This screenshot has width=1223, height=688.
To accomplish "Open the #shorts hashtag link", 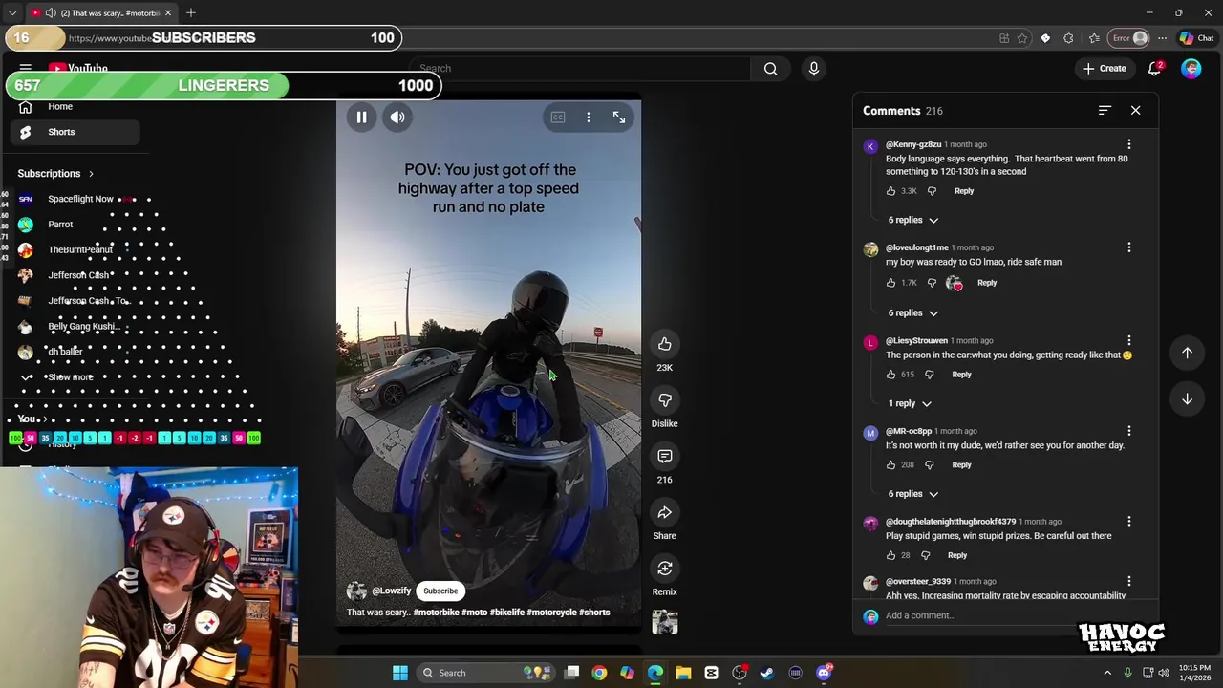I will pos(594,613).
